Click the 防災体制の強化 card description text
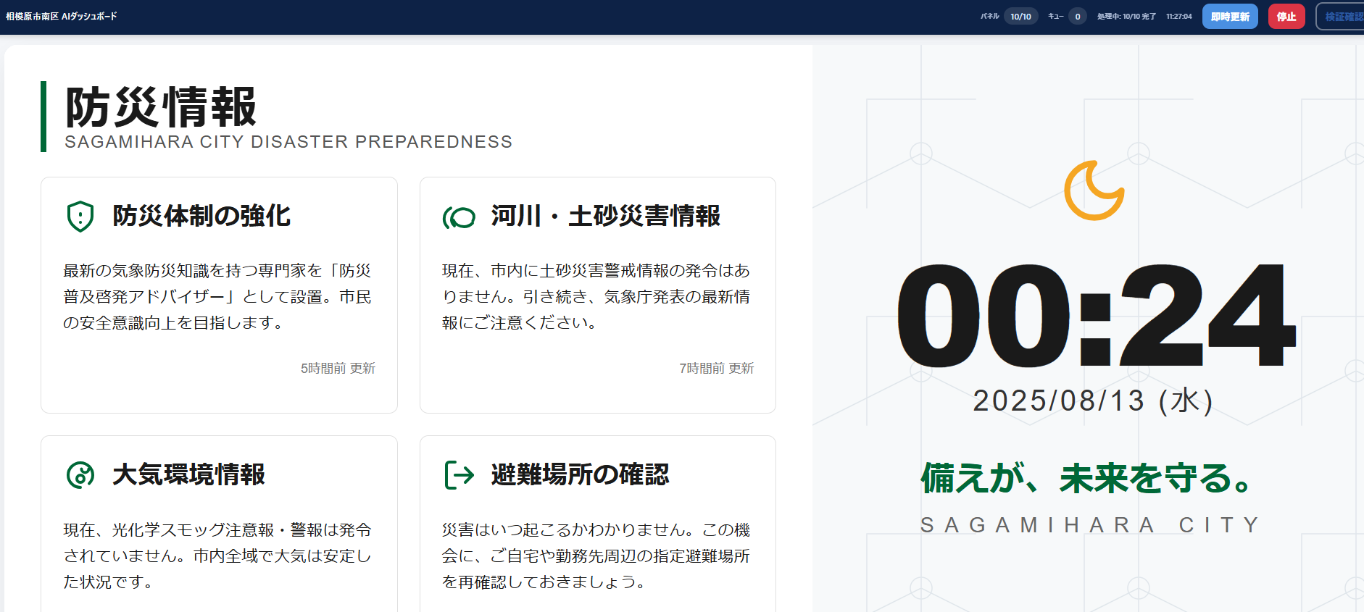The image size is (1364, 612). tap(217, 297)
